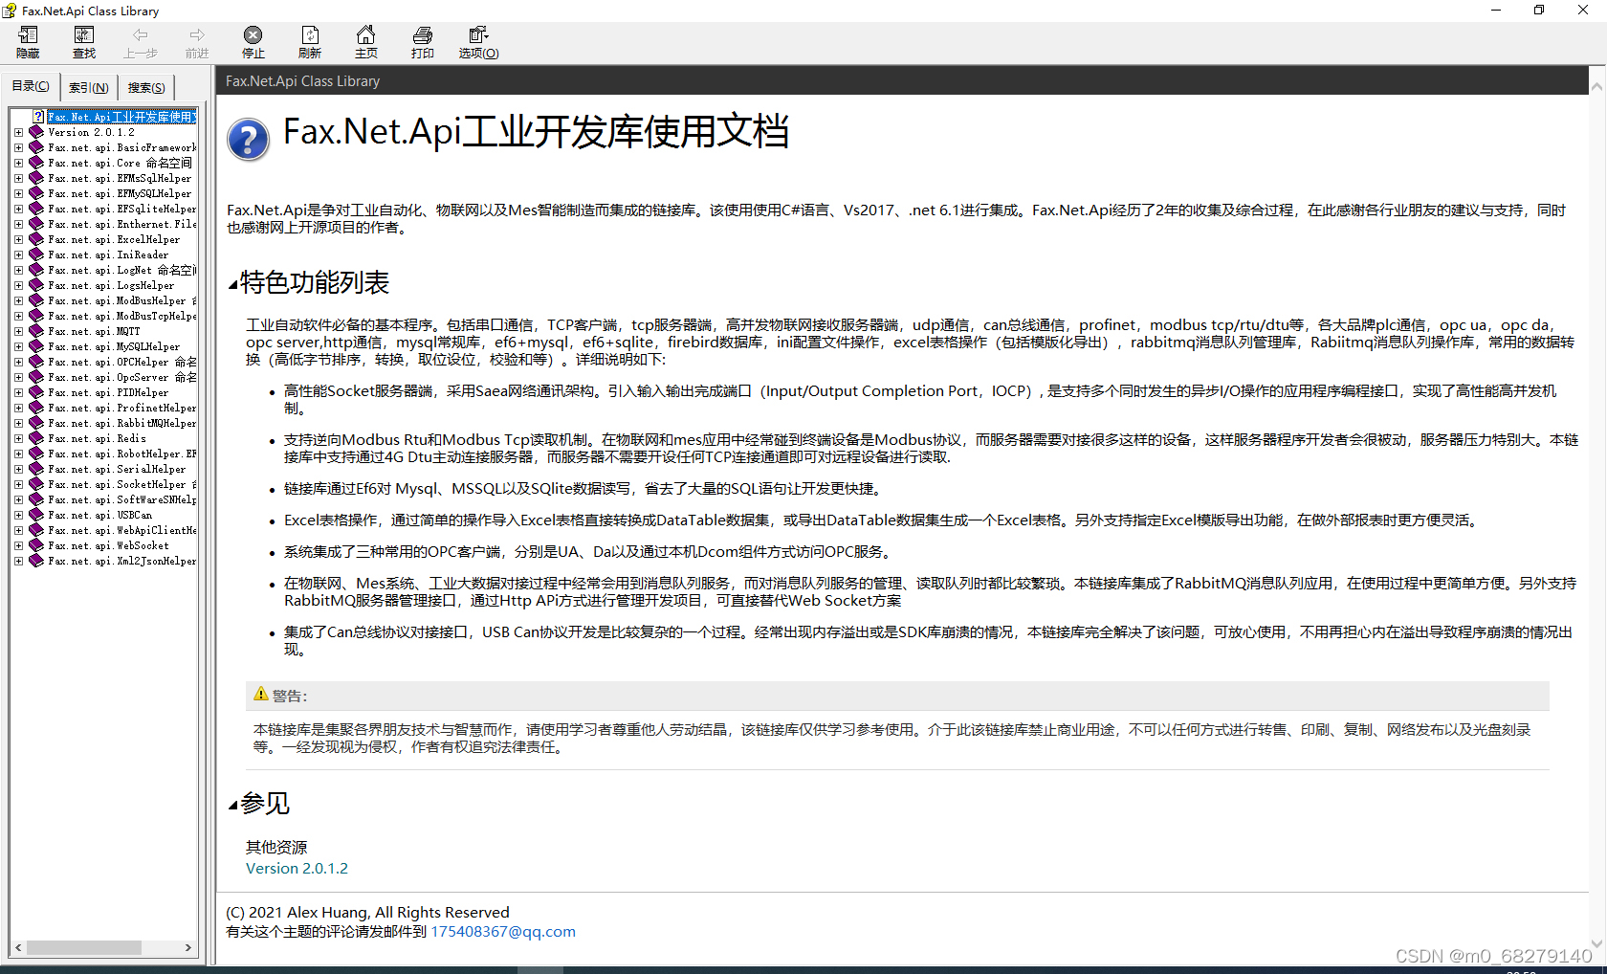Click the 上一步 (Back) navigation icon

point(140,42)
